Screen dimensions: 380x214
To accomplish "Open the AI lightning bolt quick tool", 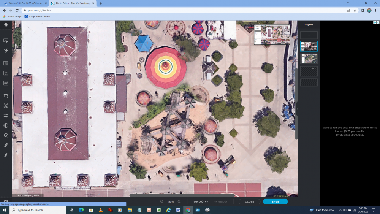I will point(6,51).
